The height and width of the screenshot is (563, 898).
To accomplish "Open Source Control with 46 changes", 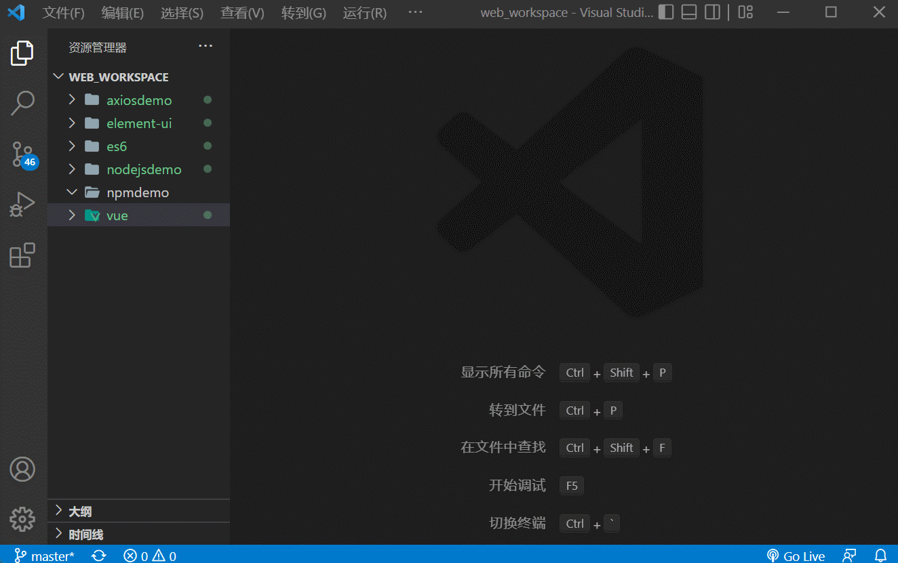I will (24, 154).
